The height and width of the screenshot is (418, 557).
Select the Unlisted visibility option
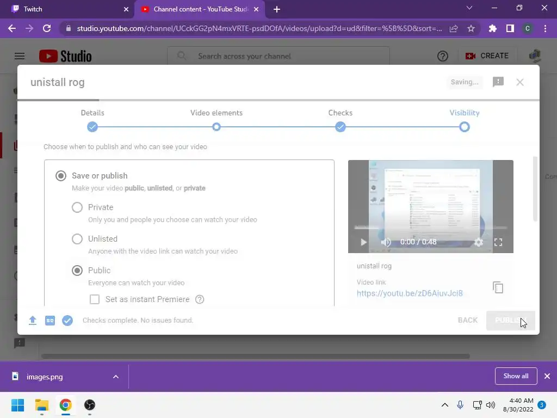77,239
